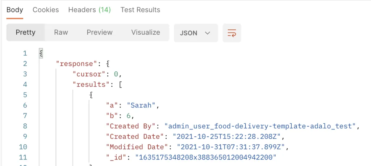View the Test Results tab

140,10
